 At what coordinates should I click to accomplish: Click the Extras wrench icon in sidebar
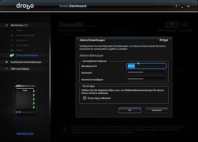pyautogui.click(x=12, y=50)
